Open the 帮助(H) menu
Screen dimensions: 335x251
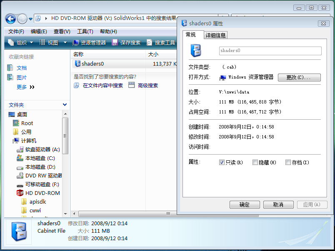pyautogui.click(x=108, y=32)
